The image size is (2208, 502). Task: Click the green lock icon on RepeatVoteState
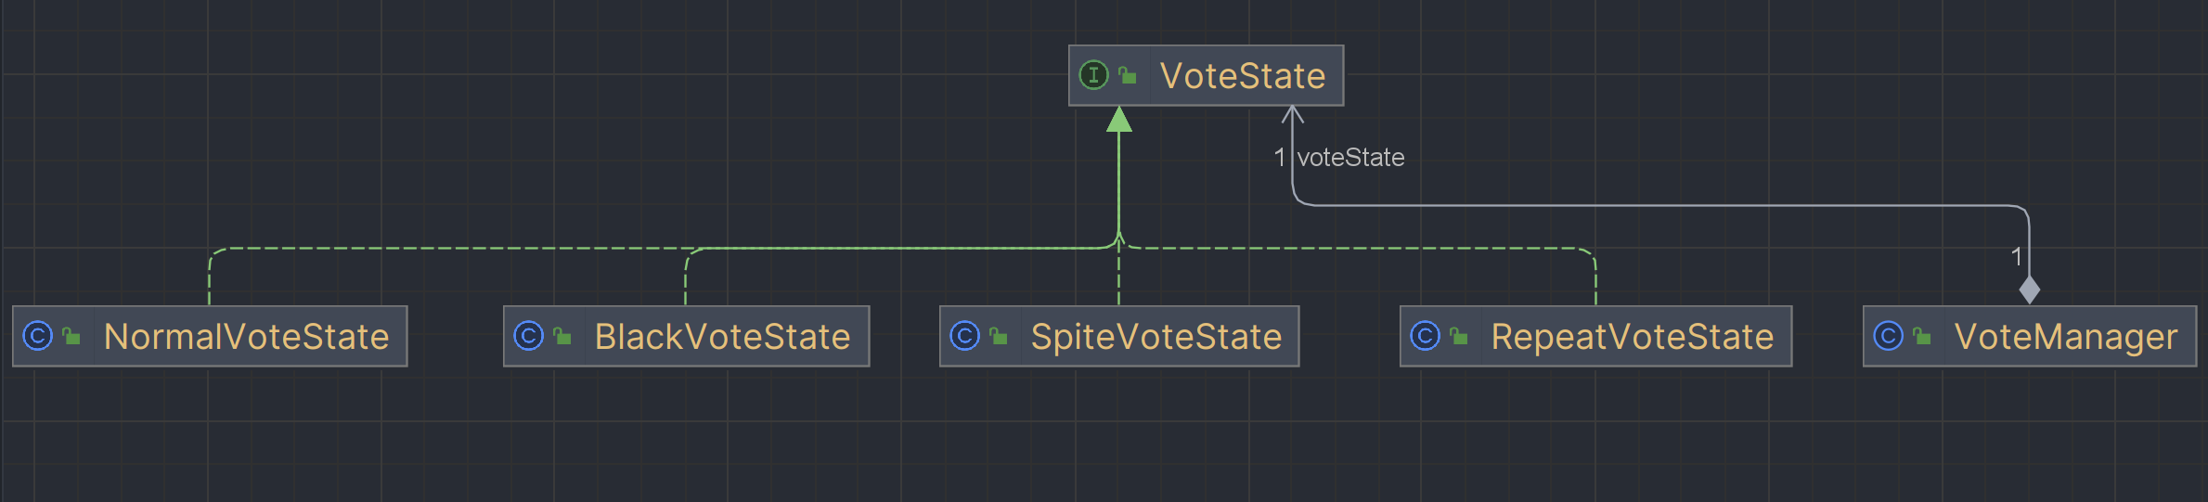tap(1459, 336)
